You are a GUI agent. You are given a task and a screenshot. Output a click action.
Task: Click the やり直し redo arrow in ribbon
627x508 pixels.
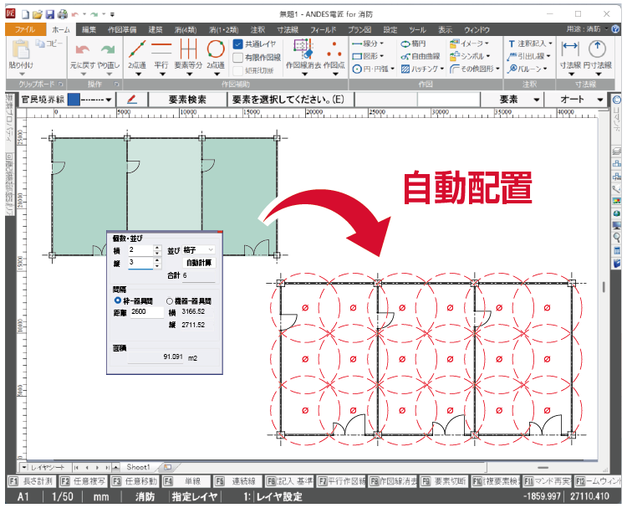108,49
